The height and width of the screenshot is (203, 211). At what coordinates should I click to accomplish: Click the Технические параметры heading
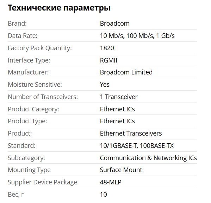tap(59, 8)
